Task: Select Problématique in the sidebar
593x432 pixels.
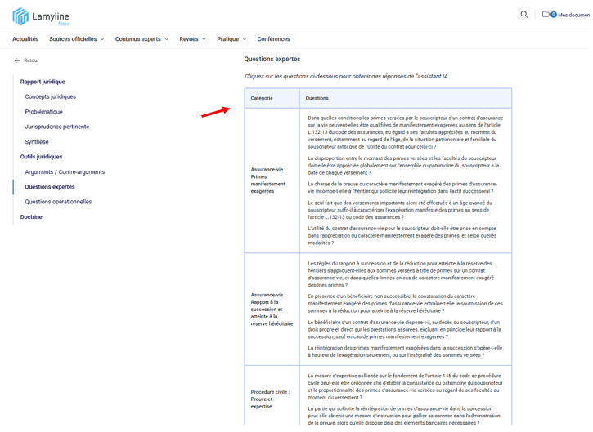Action: point(43,112)
